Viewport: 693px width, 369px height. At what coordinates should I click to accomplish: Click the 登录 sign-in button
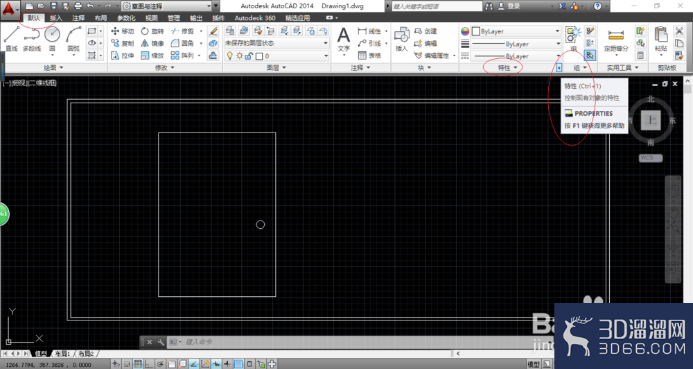coord(509,6)
